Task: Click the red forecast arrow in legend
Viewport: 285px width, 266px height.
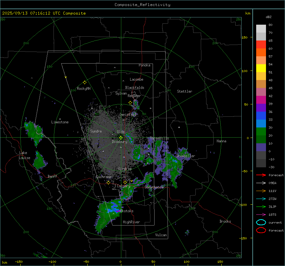Action: (x=261, y=175)
